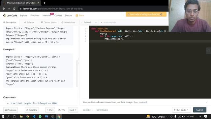Open a new browser tab
This screenshot has width=211, height=119.
(45, 3)
